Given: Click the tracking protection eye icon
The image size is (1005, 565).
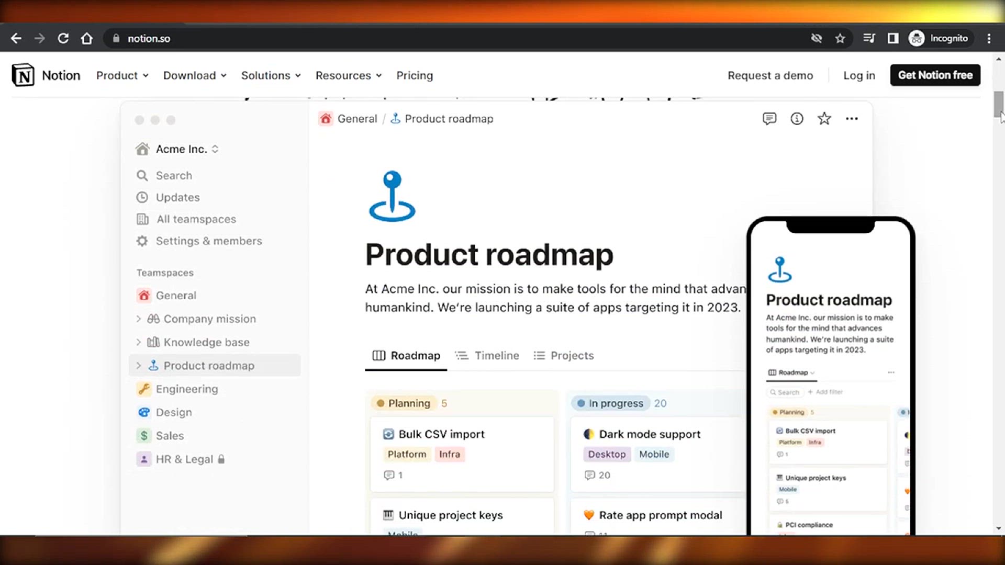Looking at the screenshot, I should point(817,38).
